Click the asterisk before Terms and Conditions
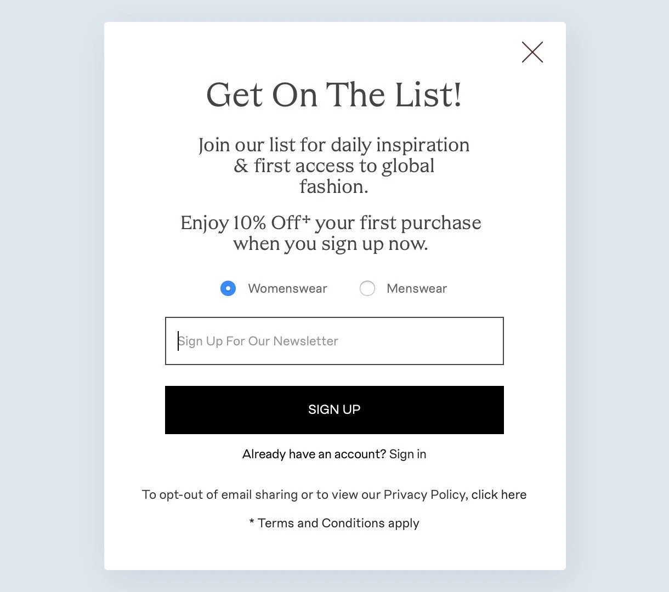Image resolution: width=669 pixels, height=592 pixels. click(252, 522)
